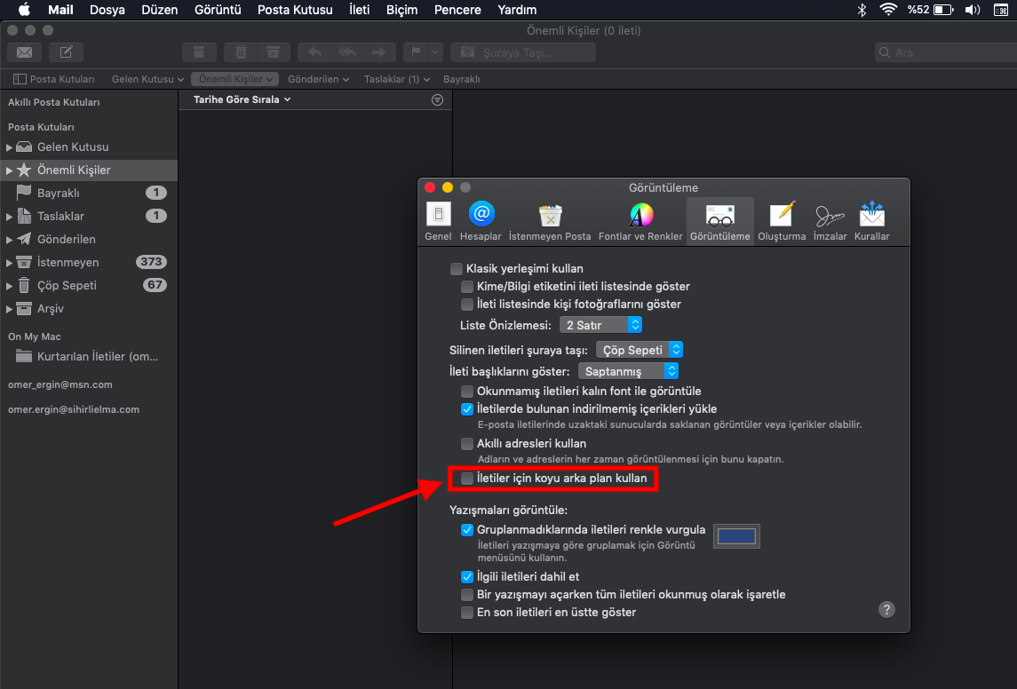This screenshot has height=689, width=1017.
Task: Open Silinen iletileri şuraya taşı dropdown
Action: 639,350
